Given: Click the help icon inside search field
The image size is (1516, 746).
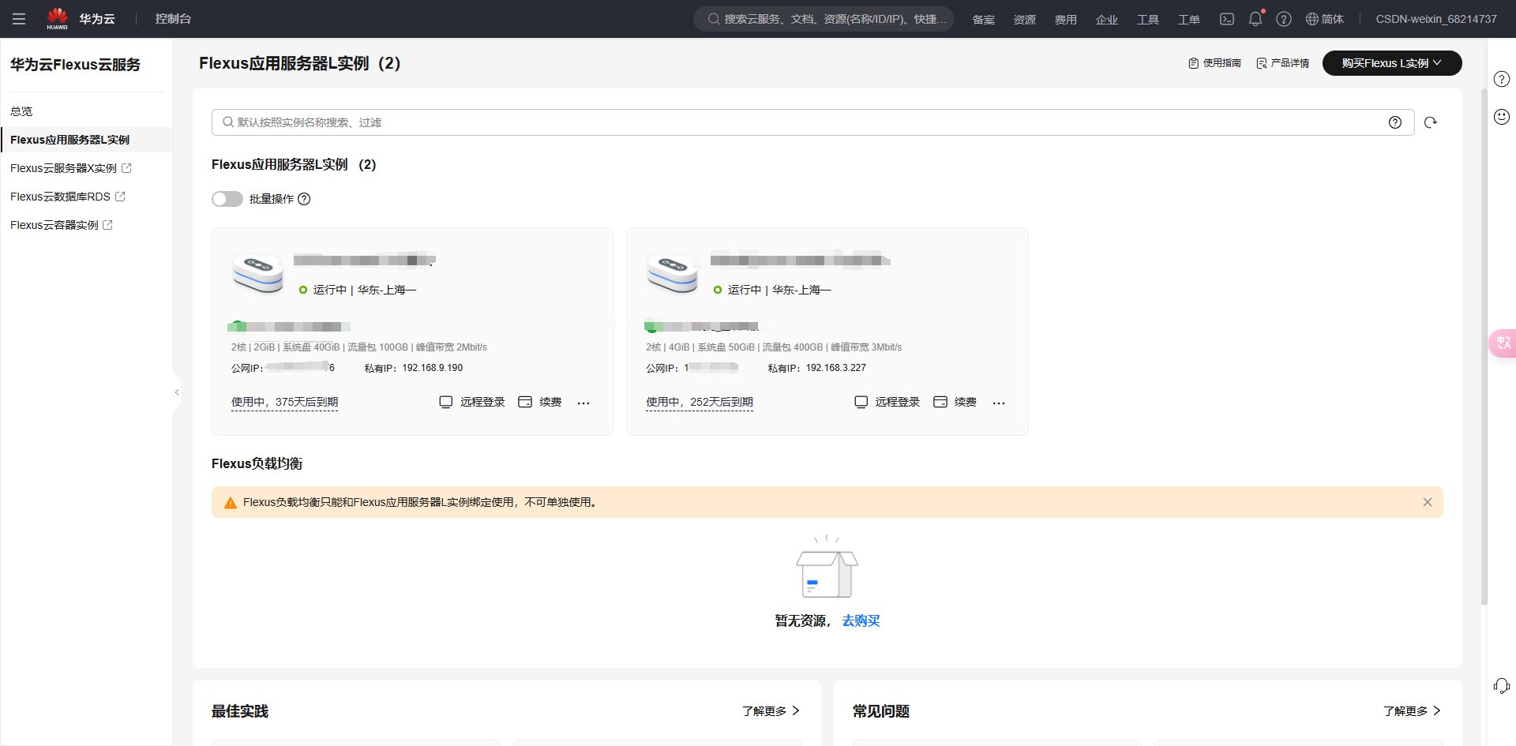Looking at the screenshot, I should [x=1395, y=122].
